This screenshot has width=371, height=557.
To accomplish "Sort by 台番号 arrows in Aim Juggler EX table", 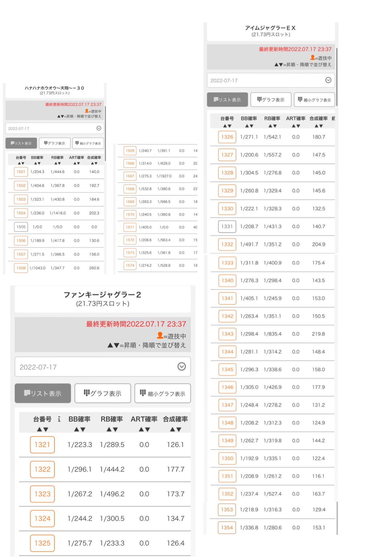I will (227, 126).
